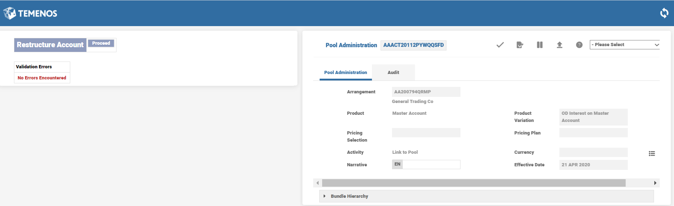Image resolution: width=674 pixels, height=206 pixels.
Task: Click the list icon beside Currency
Action: pyautogui.click(x=652, y=153)
